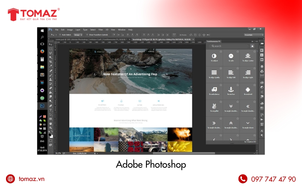Click the foreground color swatch
Image resolution: width=302 pixels, height=188 pixels.
point(50,135)
